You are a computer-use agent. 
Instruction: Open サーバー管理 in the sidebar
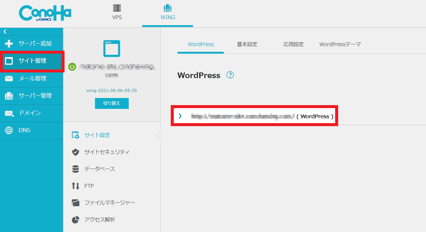coord(32,96)
